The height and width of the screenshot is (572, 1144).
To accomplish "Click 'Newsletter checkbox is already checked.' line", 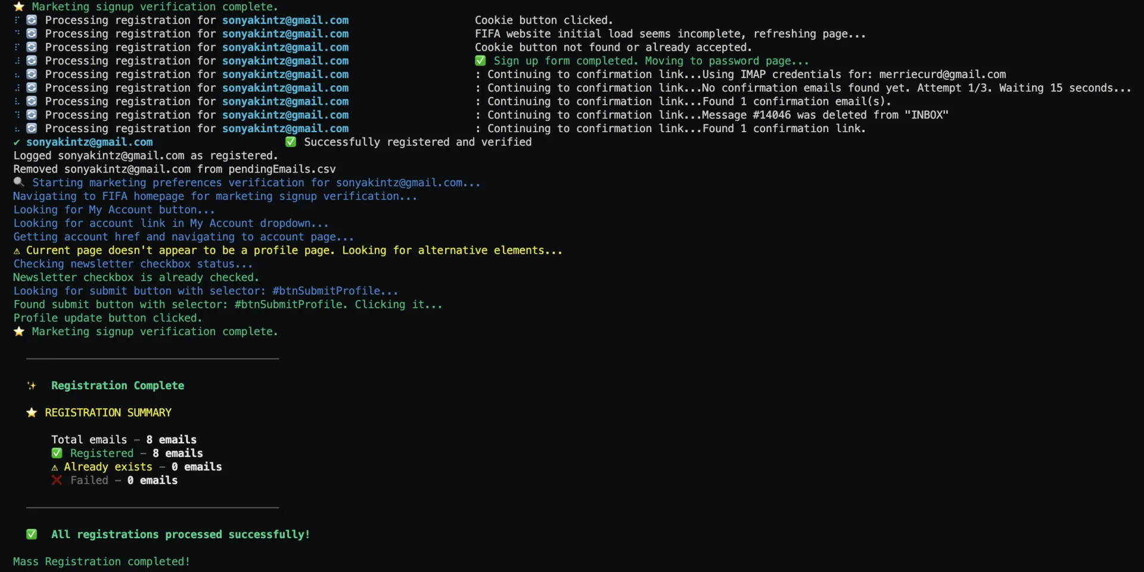I will click(x=136, y=277).
